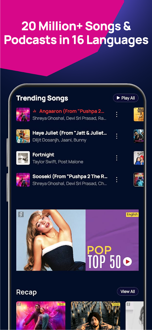
Task: Click the red play icon on Pop Top 50
Action: pos(127,262)
